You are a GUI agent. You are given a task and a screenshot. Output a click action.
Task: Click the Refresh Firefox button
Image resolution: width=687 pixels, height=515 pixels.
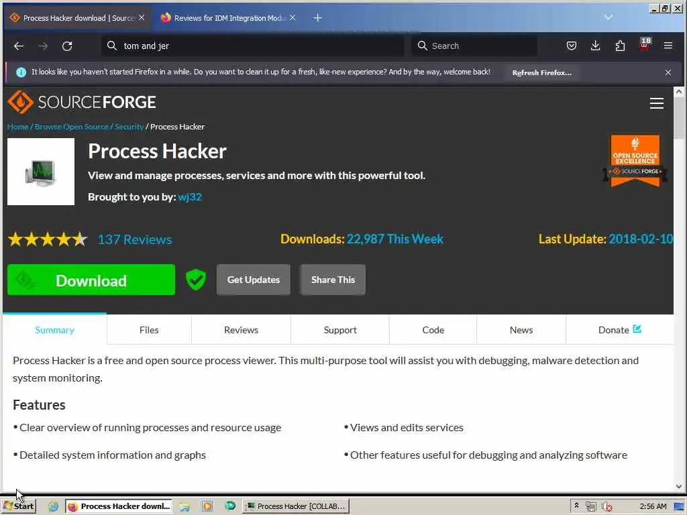tap(541, 72)
